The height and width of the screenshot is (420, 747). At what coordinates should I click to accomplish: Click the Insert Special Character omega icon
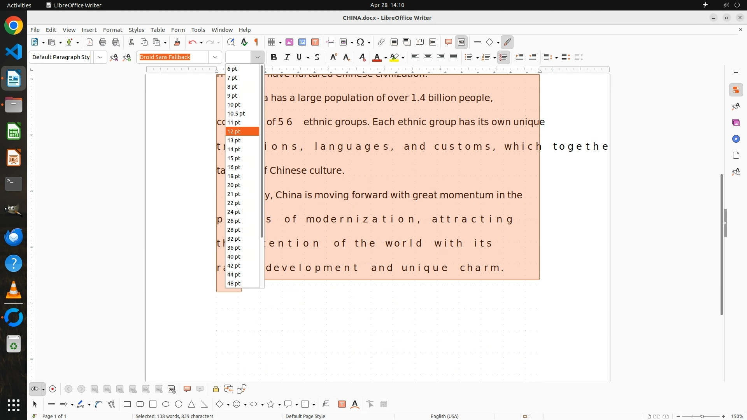(360, 42)
